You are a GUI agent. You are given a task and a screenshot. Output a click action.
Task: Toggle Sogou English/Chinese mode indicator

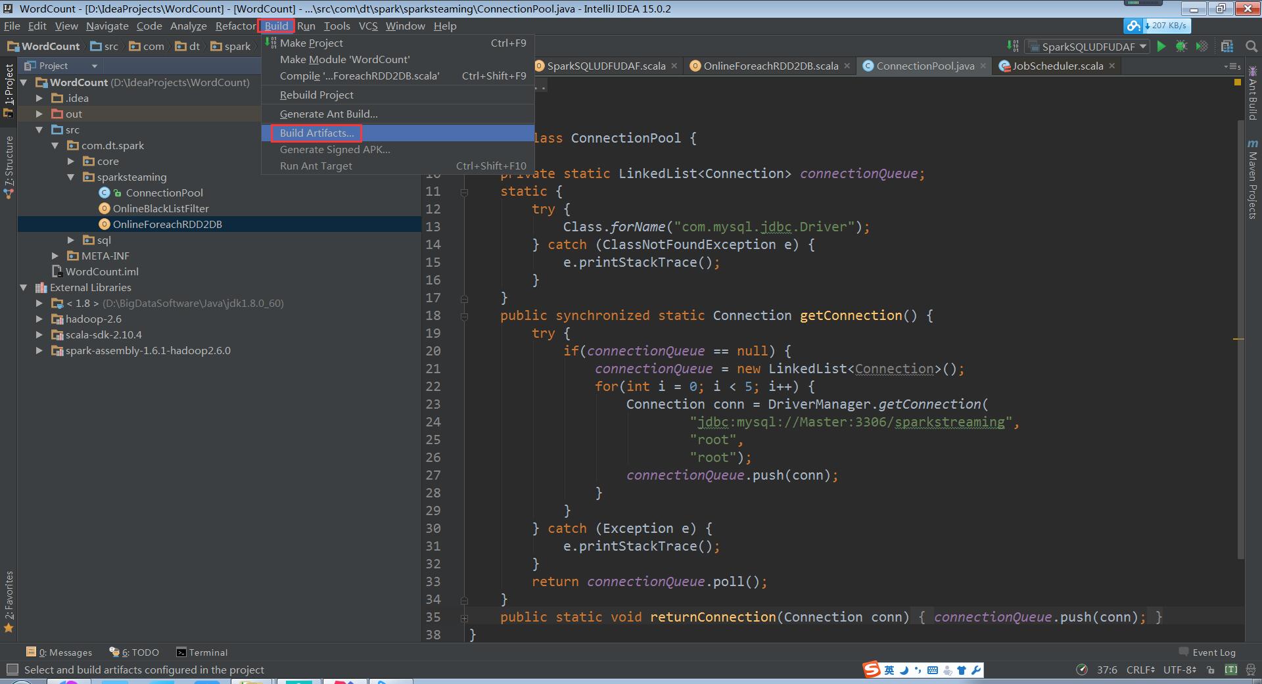889,670
